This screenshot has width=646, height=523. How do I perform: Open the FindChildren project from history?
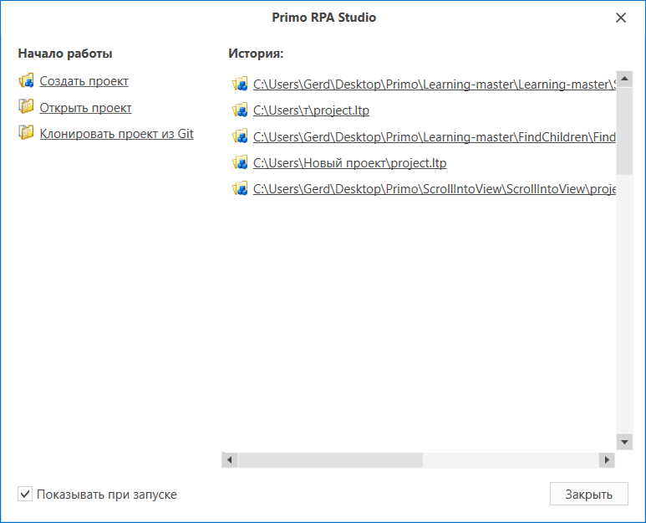[435, 137]
